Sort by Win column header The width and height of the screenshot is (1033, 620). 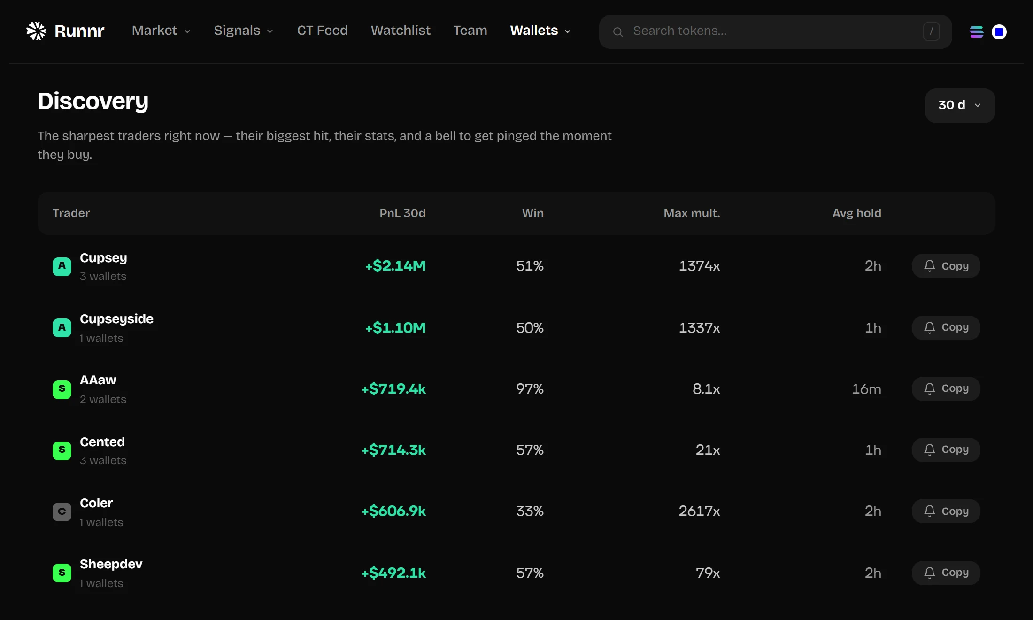pyautogui.click(x=533, y=213)
